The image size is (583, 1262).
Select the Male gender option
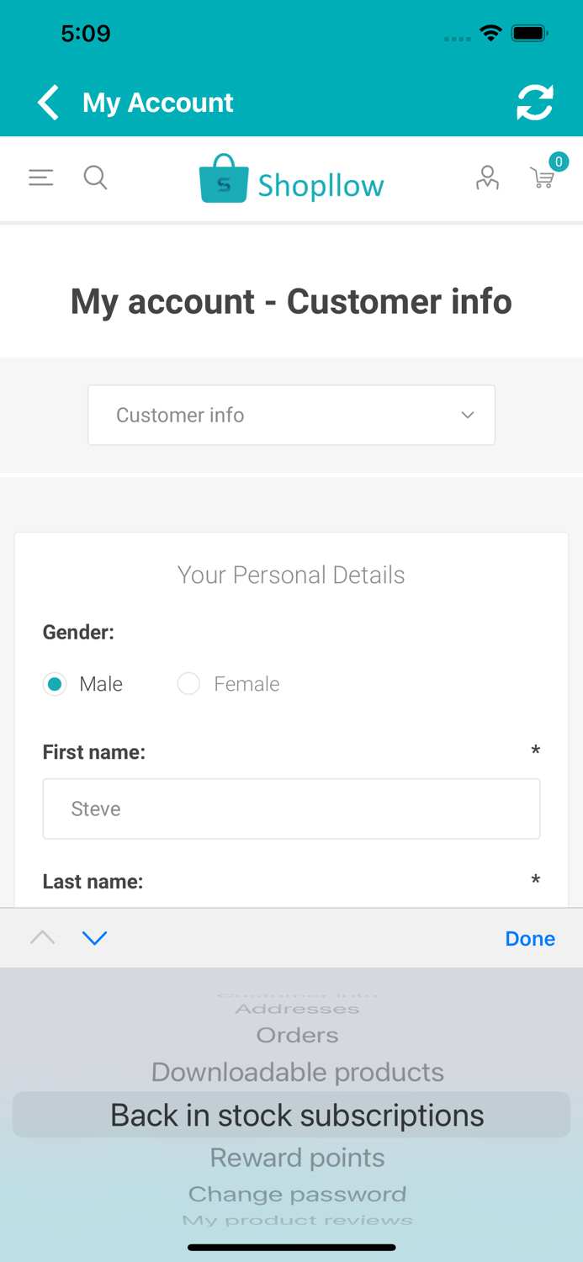[x=56, y=684]
